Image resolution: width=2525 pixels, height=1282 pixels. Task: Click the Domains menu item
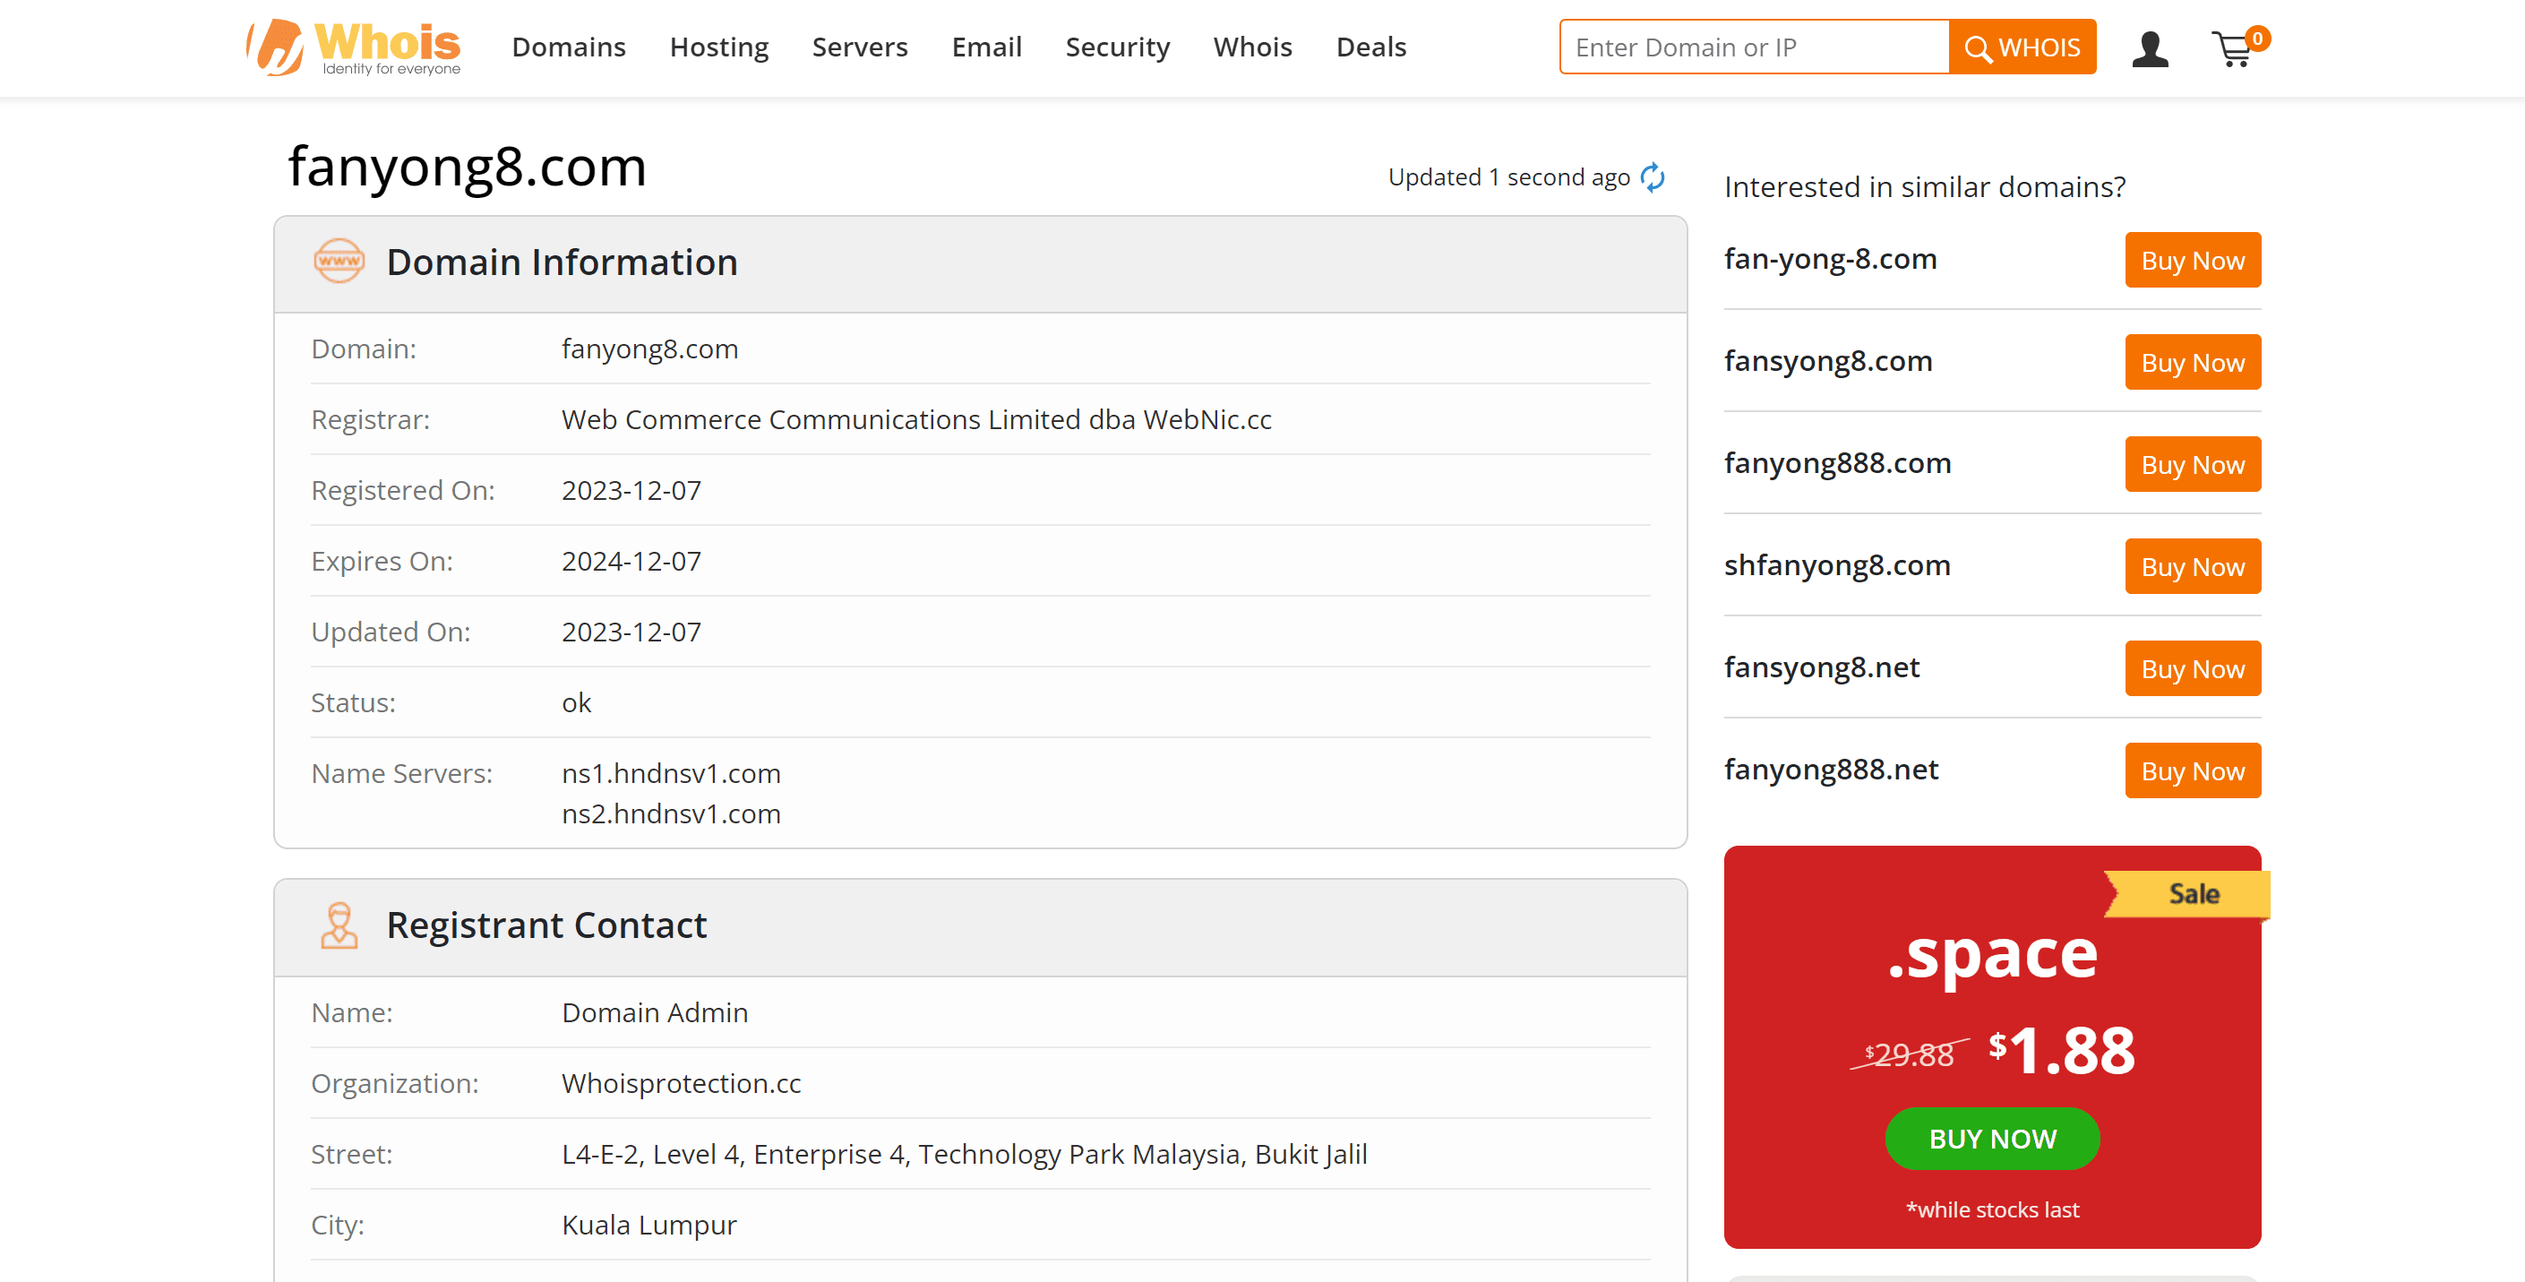coord(569,46)
